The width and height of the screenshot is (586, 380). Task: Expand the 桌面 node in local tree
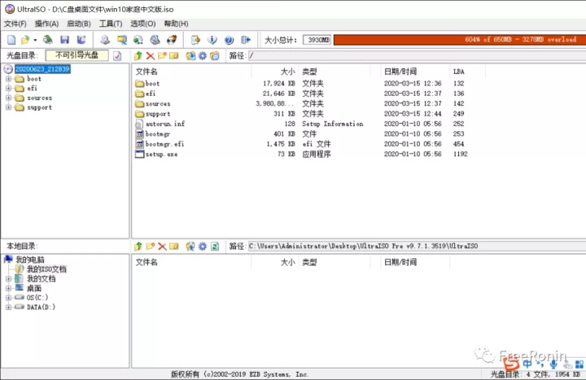[8, 288]
